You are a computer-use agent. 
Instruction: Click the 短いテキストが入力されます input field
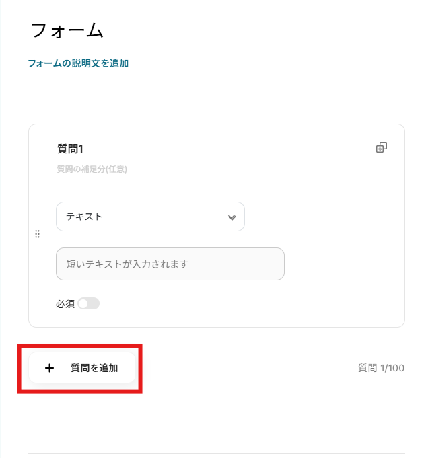[x=170, y=264]
